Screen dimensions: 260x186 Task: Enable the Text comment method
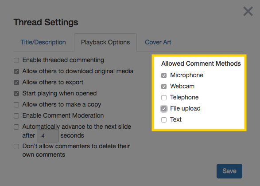pos(164,120)
